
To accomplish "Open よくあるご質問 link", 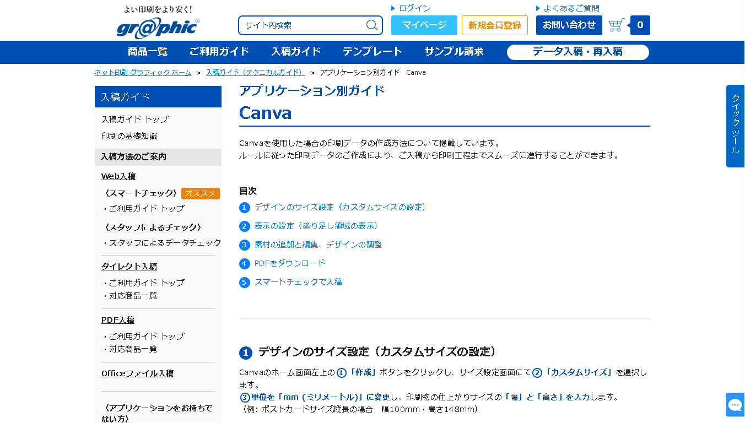I will click(571, 8).
